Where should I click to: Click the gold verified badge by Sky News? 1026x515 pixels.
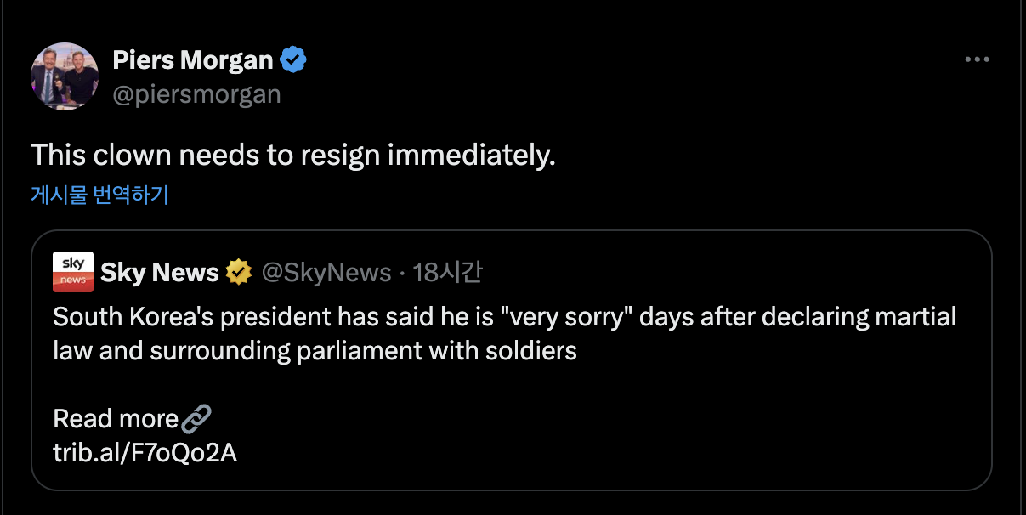click(x=239, y=273)
